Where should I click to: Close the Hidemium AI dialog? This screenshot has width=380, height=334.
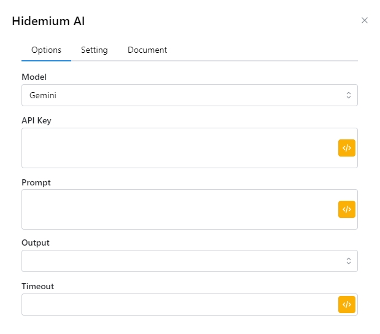click(365, 20)
